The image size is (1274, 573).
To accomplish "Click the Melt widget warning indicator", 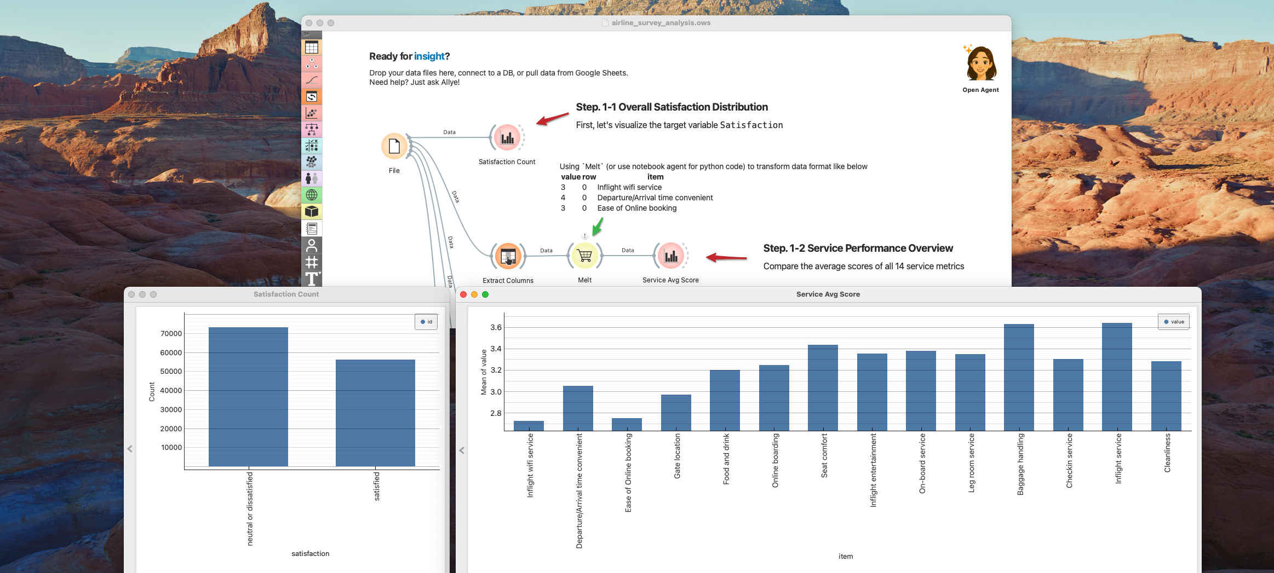I will point(584,236).
